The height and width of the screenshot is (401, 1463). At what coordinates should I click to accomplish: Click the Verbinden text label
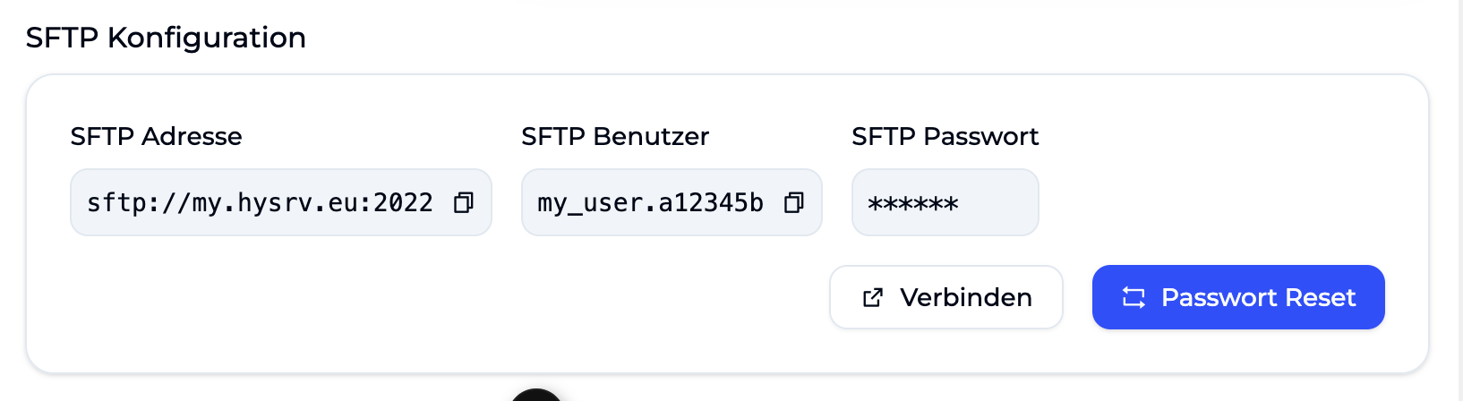(x=966, y=297)
